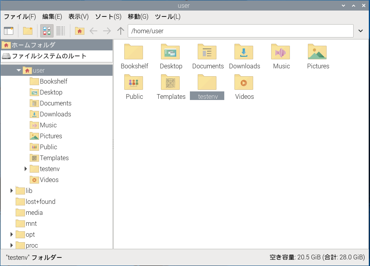Image resolution: width=370 pixels, height=266 pixels.
Task: Select Music folder icon in main pane
Action: [x=281, y=52]
